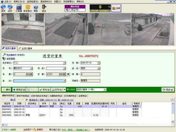This screenshot has width=176, height=132.
Task: Click the list view icon above table
Action: [172, 100]
